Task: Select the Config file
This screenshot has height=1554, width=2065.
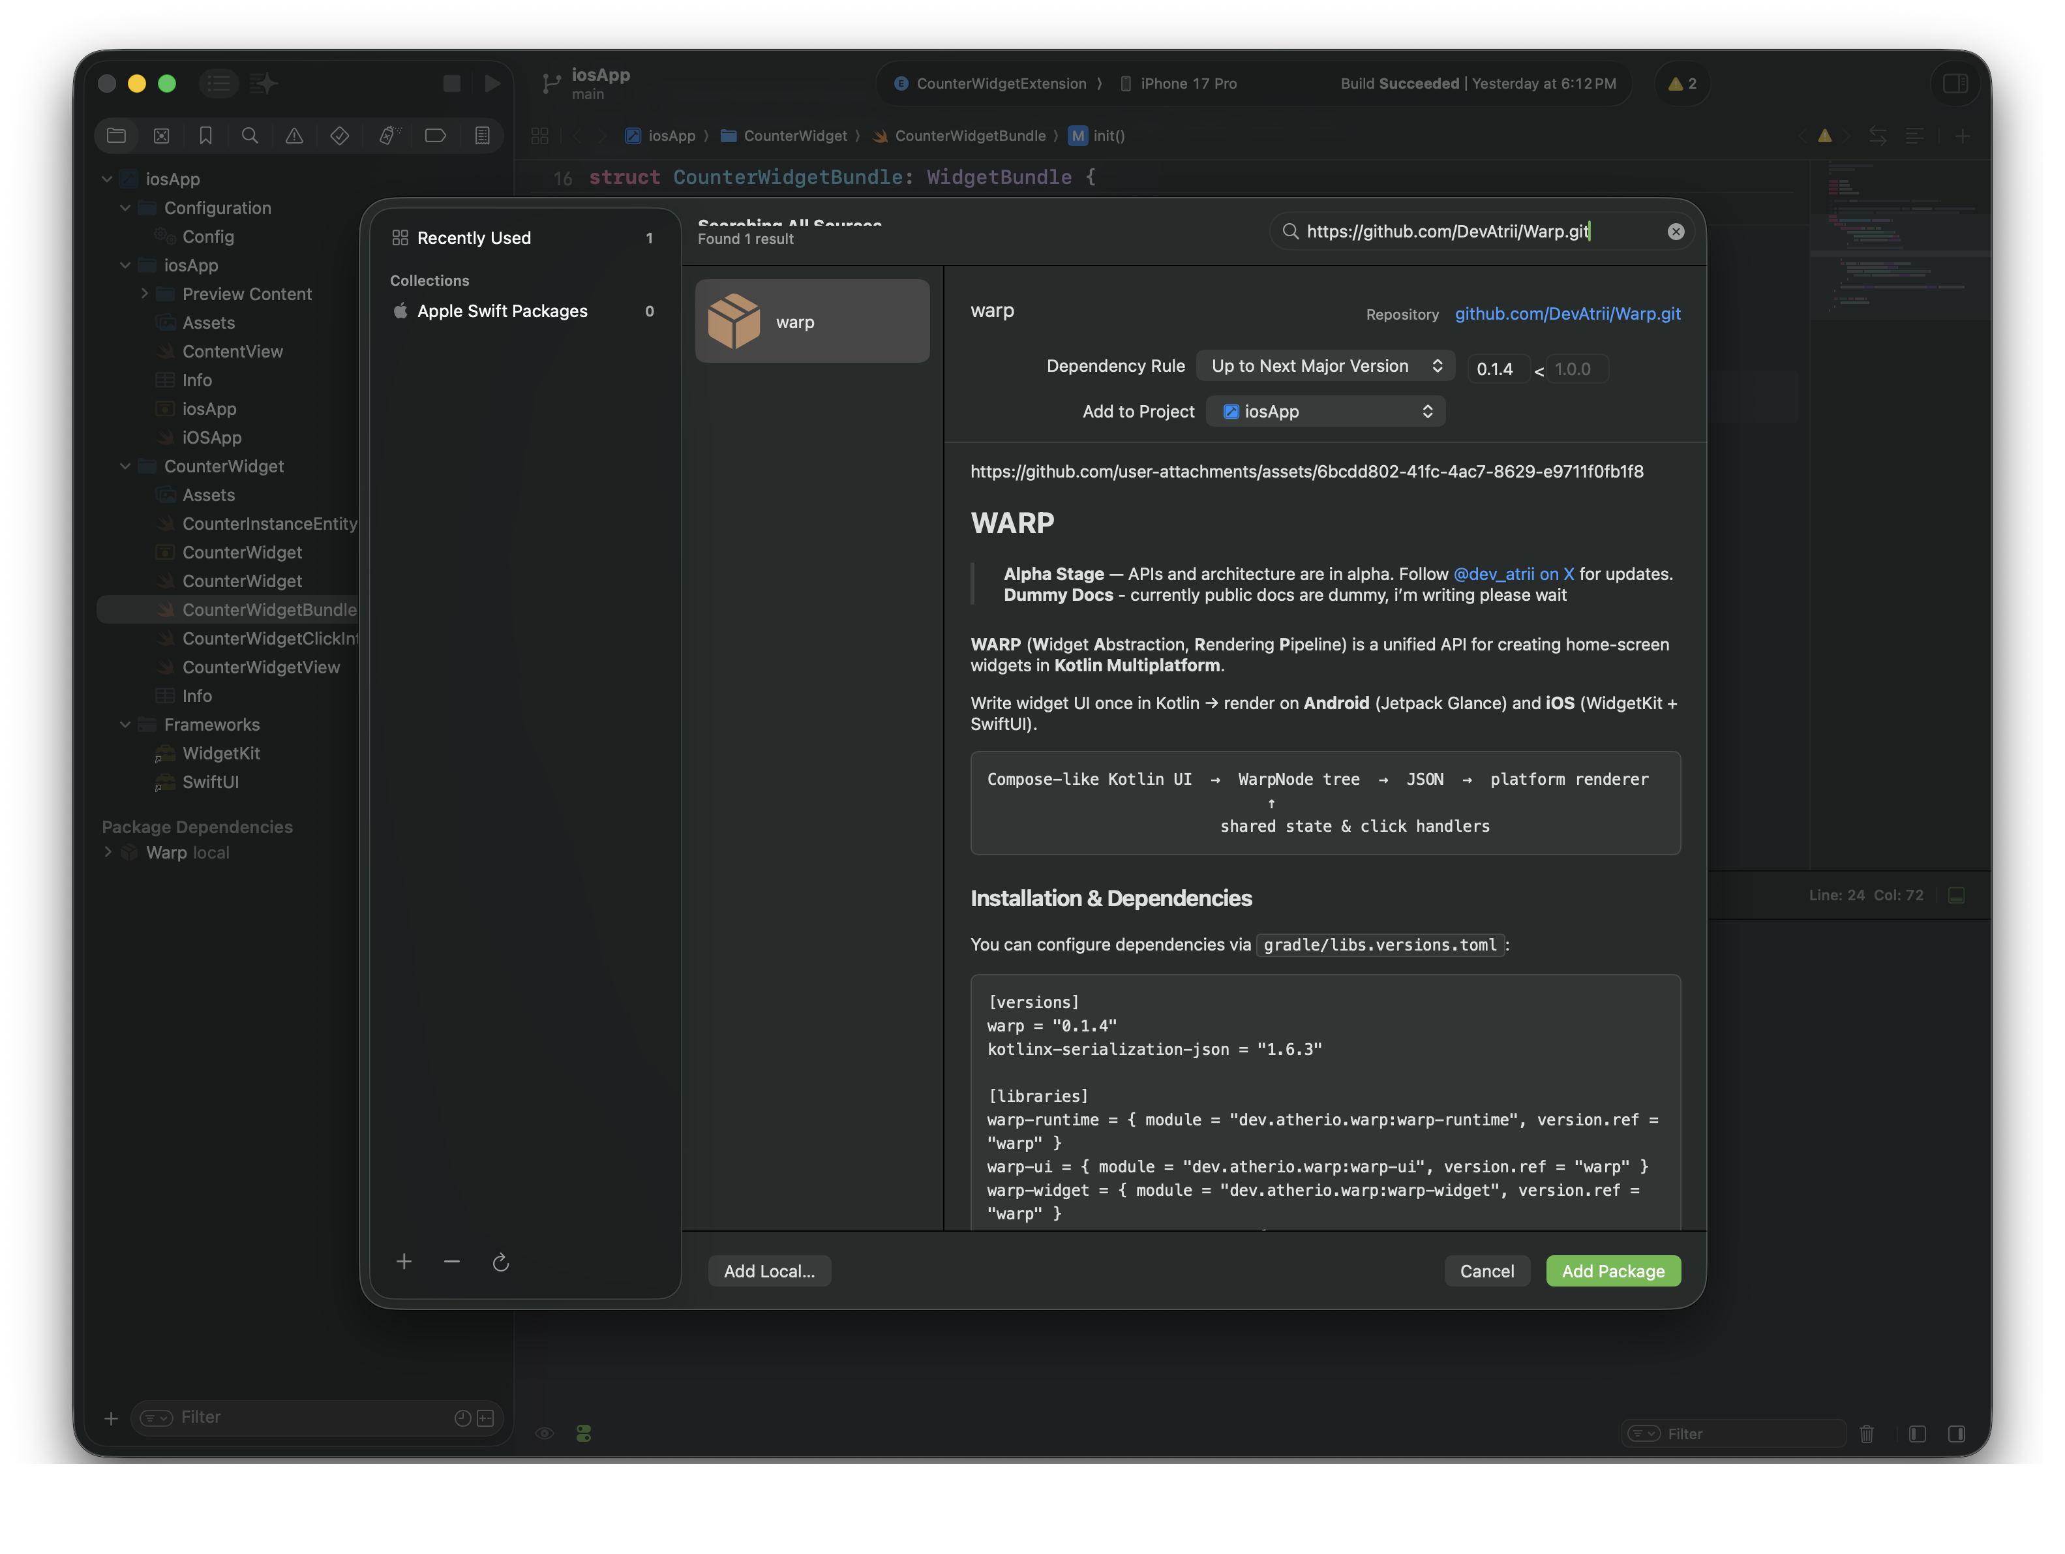Action: (207, 236)
